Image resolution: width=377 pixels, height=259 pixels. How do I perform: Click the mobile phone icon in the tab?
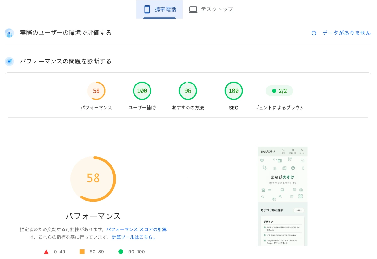[x=147, y=9]
